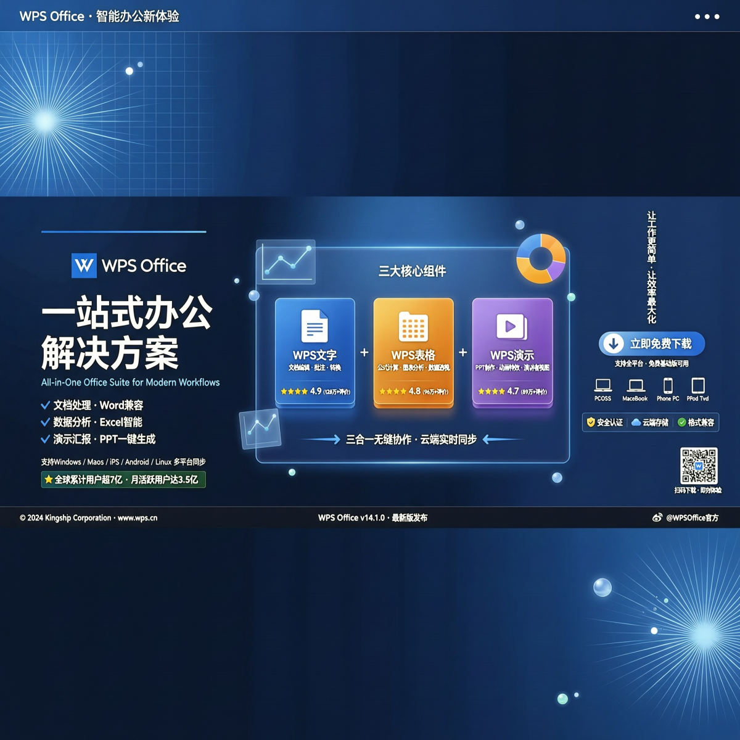Image resolution: width=740 pixels, height=740 pixels.
Task: Click the 三合一无缝协作 · 云端实时同步 caption
Action: click(411, 440)
